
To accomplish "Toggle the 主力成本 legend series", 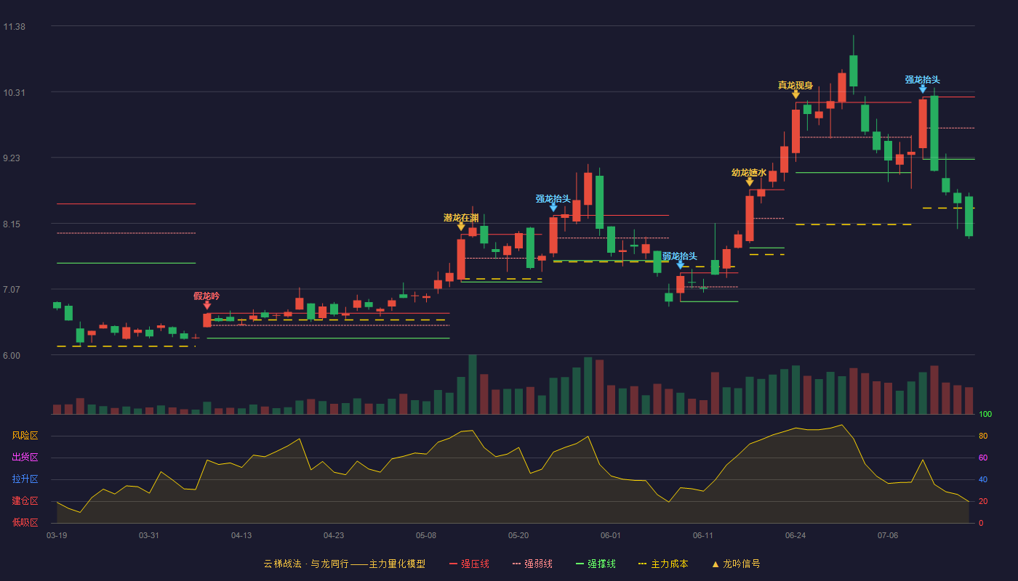I will [662, 564].
